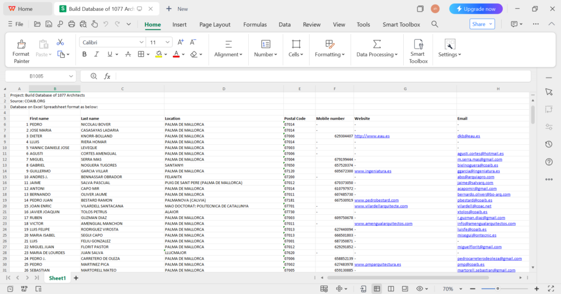Click the Redo arrow
Viewport: 561px width, 294px height.
pos(117,24)
